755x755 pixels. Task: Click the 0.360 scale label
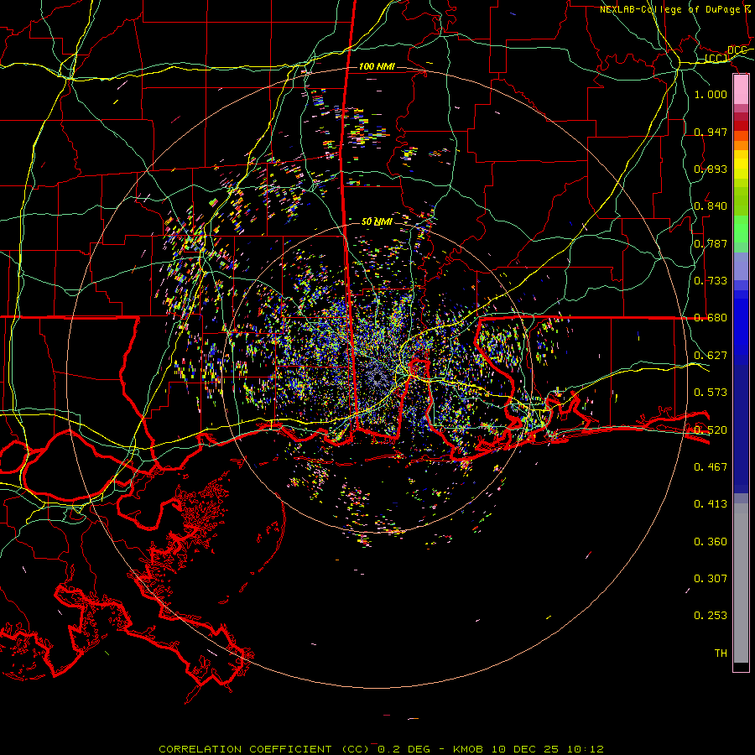[x=711, y=542]
